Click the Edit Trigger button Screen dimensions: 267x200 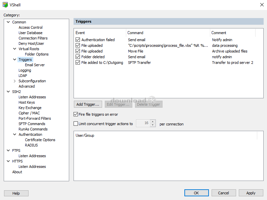point(118,104)
